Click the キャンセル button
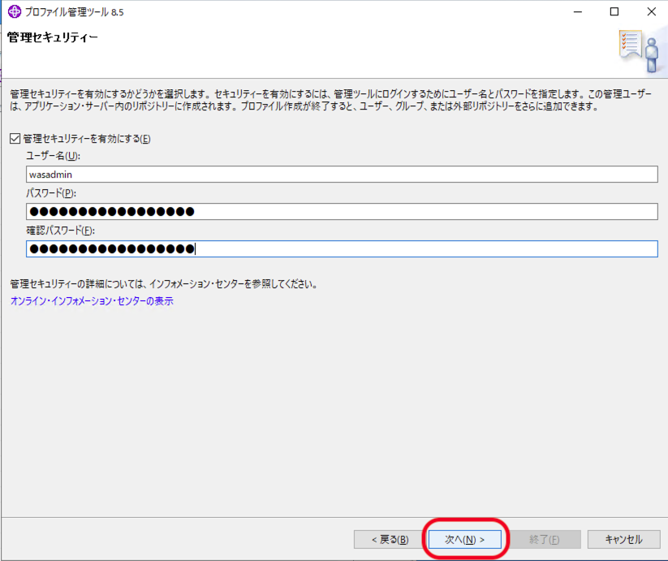 tap(623, 540)
